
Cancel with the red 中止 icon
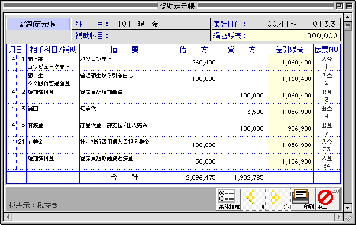pyautogui.click(x=328, y=199)
